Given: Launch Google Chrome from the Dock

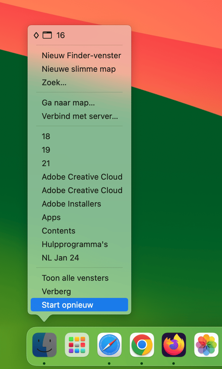Looking at the screenshot, I should pos(142,345).
